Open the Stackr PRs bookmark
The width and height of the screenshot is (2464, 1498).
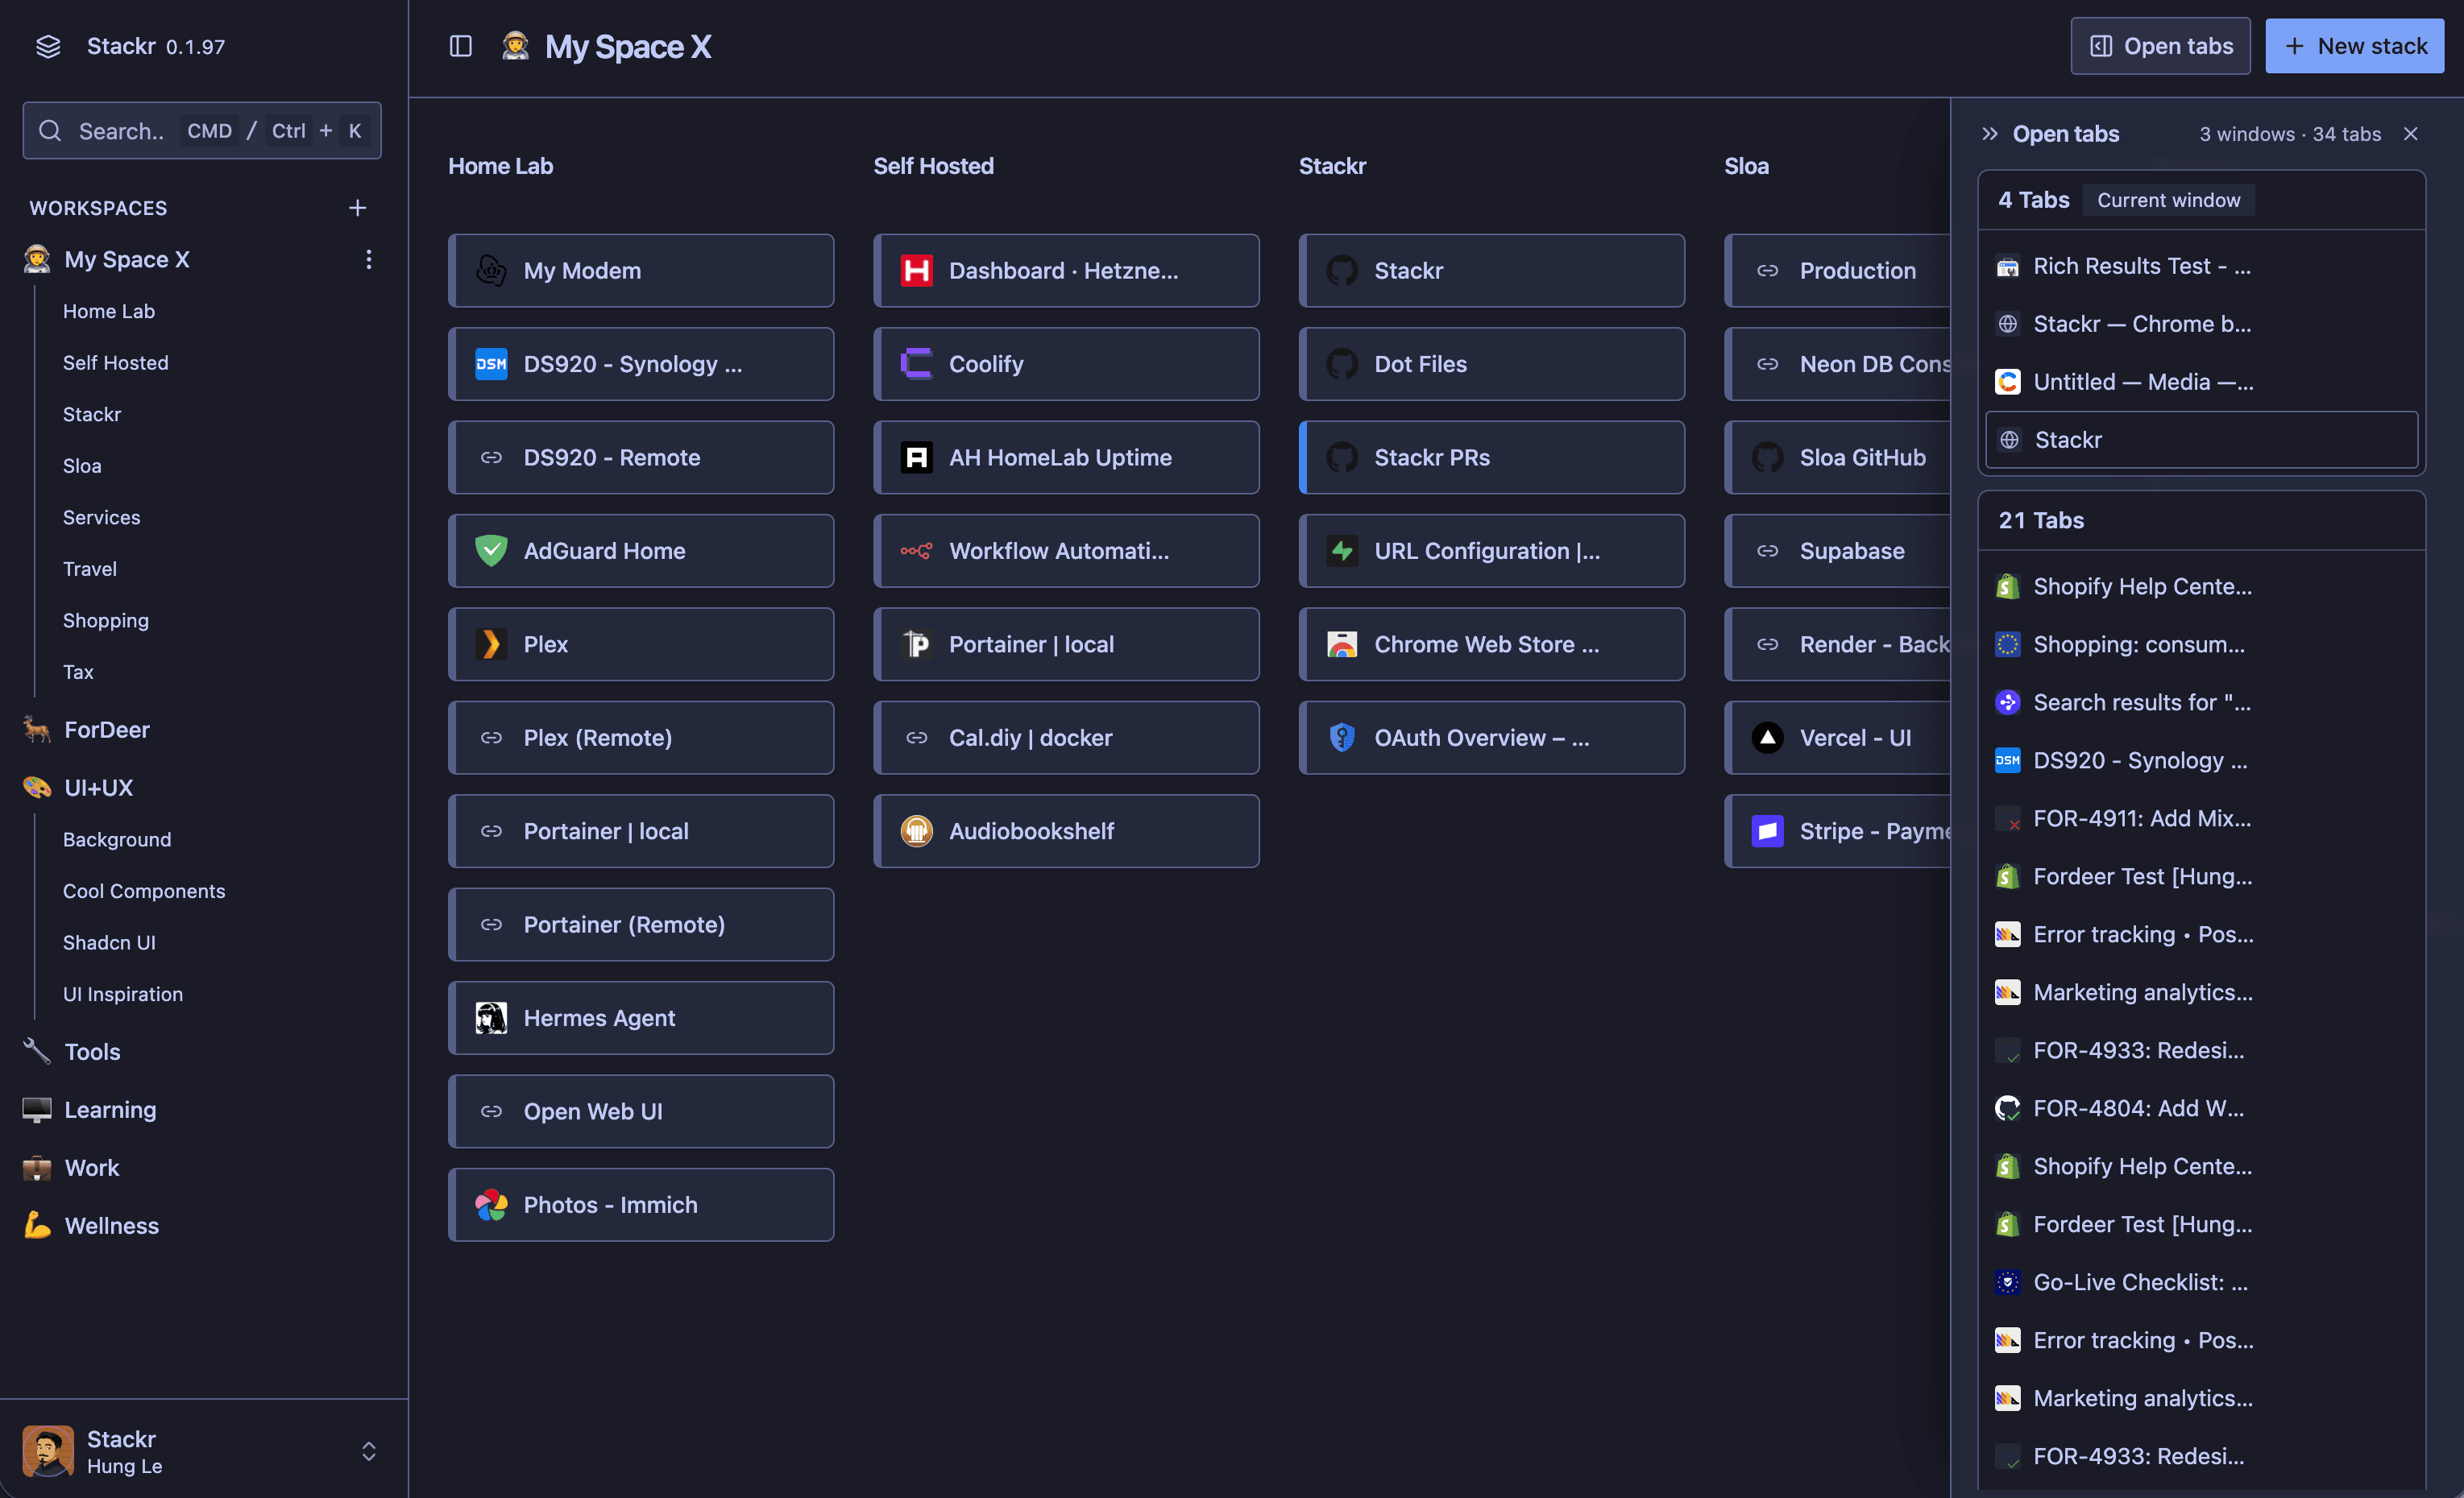[1491, 457]
